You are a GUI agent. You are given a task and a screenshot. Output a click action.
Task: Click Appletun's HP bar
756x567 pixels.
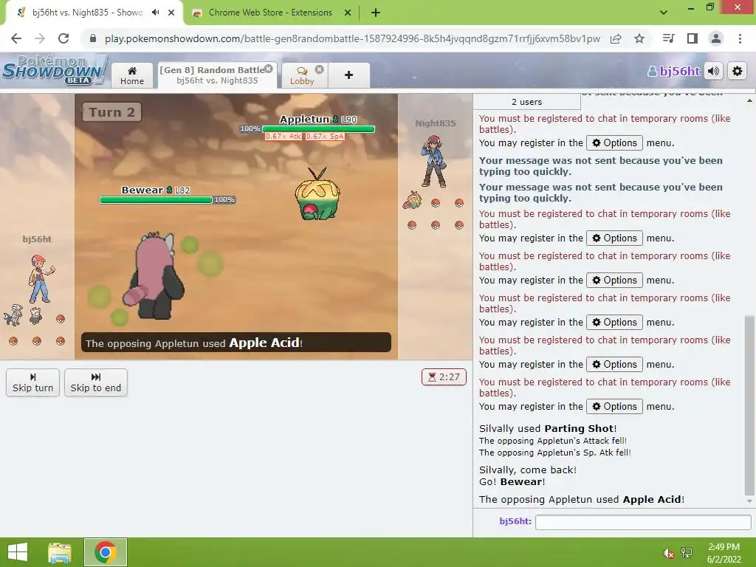[x=318, y=129]
